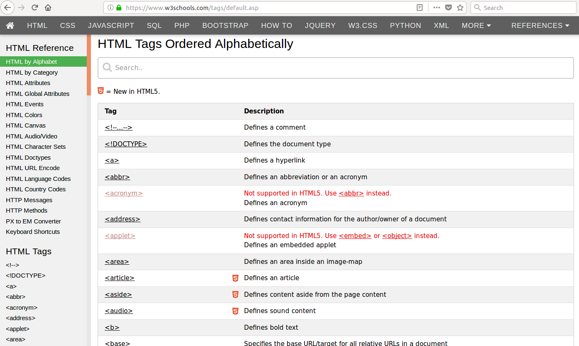Open HTML Events in the sidebar
Screen dimensions: 579x346
click(x=25, y=104)
